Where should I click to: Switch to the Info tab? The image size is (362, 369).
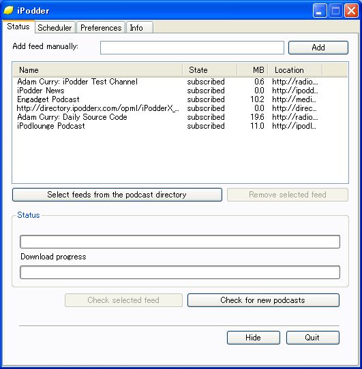(x=140, y=28)
